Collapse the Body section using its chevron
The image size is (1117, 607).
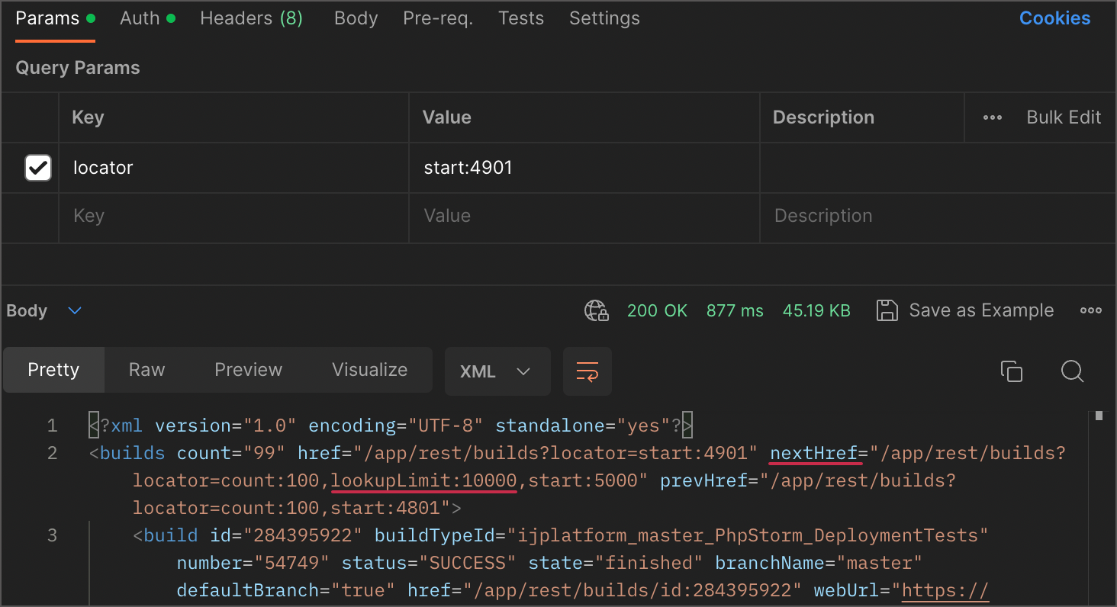(74, 310)
